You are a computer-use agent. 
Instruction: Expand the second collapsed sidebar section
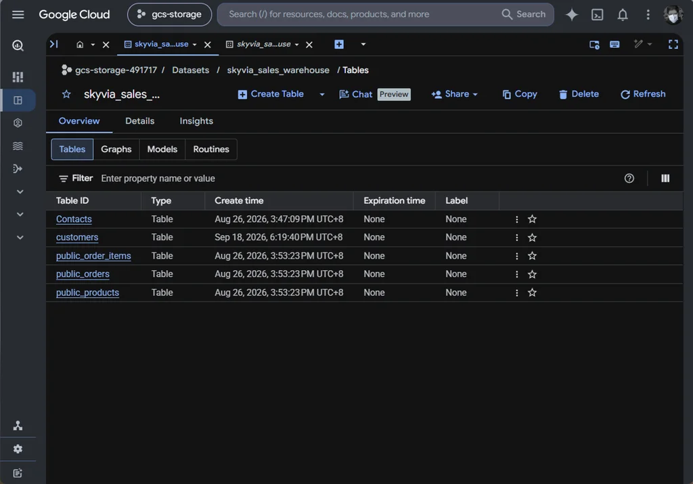pos(20,215)
